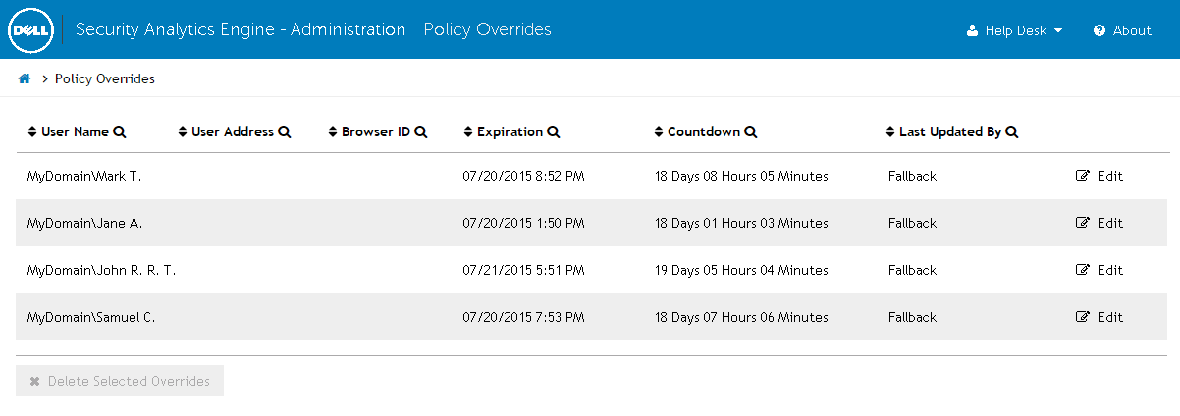The width and height of the screenshot is (1180, 416).
Task: Sort by Countdown using the sort arrows
Action: [x=659, y=131]
